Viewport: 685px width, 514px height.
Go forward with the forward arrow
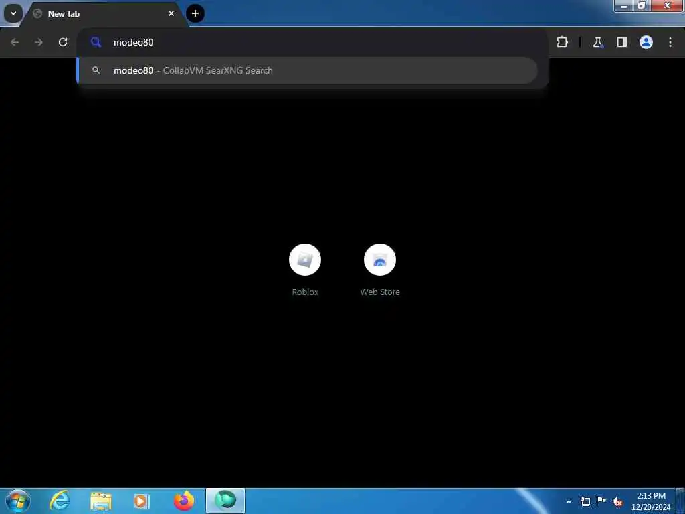[x=38, y=42]
